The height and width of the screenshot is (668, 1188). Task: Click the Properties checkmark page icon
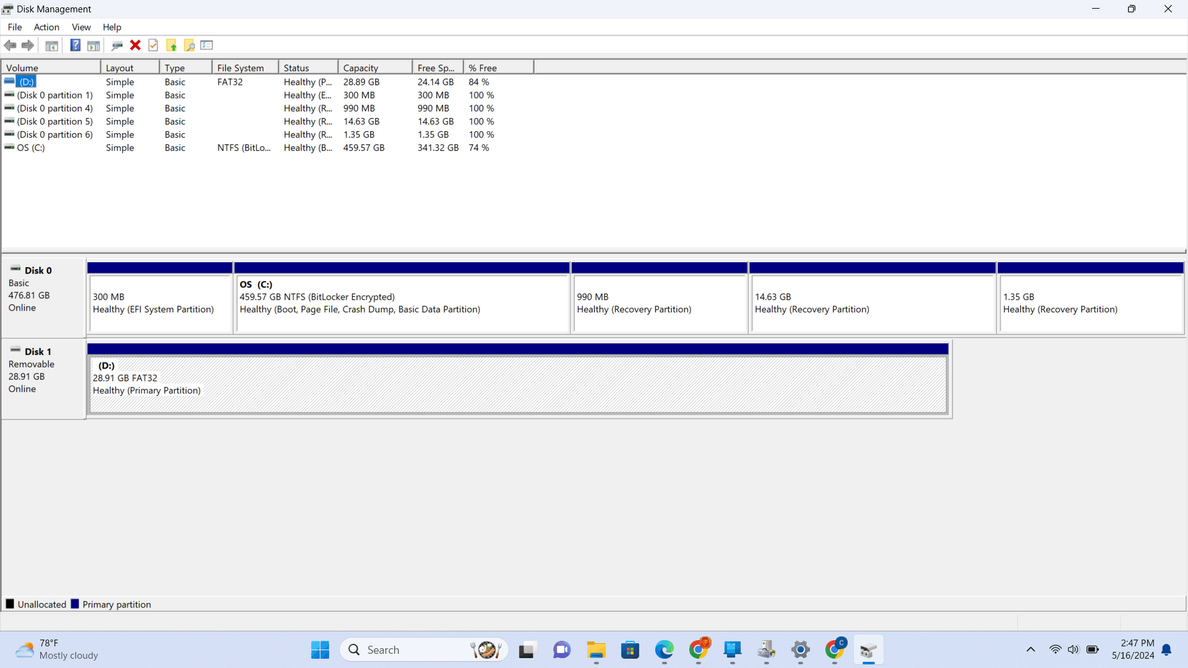153,45
